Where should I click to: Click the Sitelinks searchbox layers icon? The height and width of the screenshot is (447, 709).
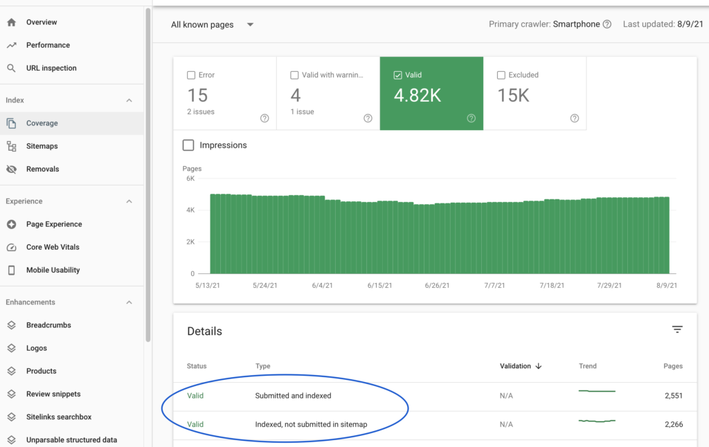pyautogui.click(x=11, y=417)
